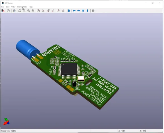Screen dimensions: 164x133
Task: Rotate Y clockwise icon
Action: point(48,11)
